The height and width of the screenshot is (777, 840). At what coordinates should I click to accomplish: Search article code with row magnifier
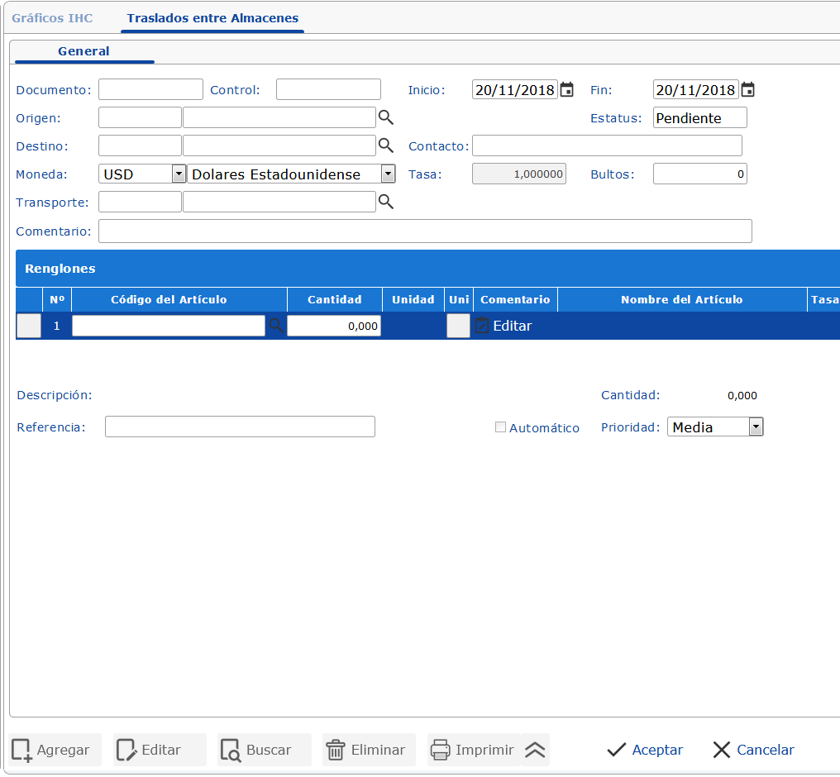pyautogui.click(x=276, y=327)
